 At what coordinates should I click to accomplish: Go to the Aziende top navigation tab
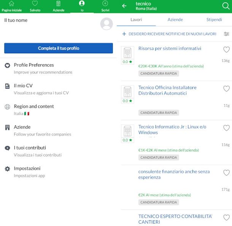tap(58, 6)
